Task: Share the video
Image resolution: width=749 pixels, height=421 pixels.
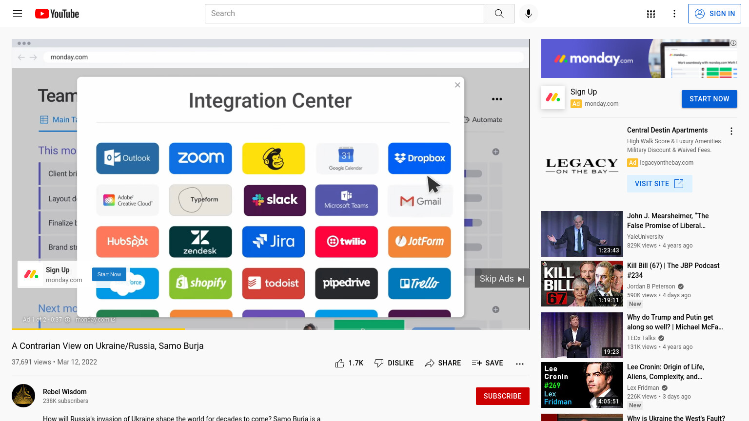Action: click(x=443, y=363)
